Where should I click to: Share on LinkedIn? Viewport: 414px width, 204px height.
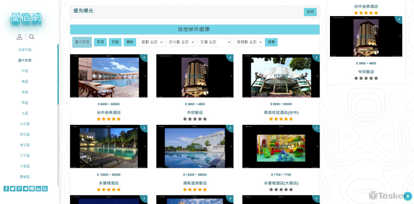[x=39, y=189]
